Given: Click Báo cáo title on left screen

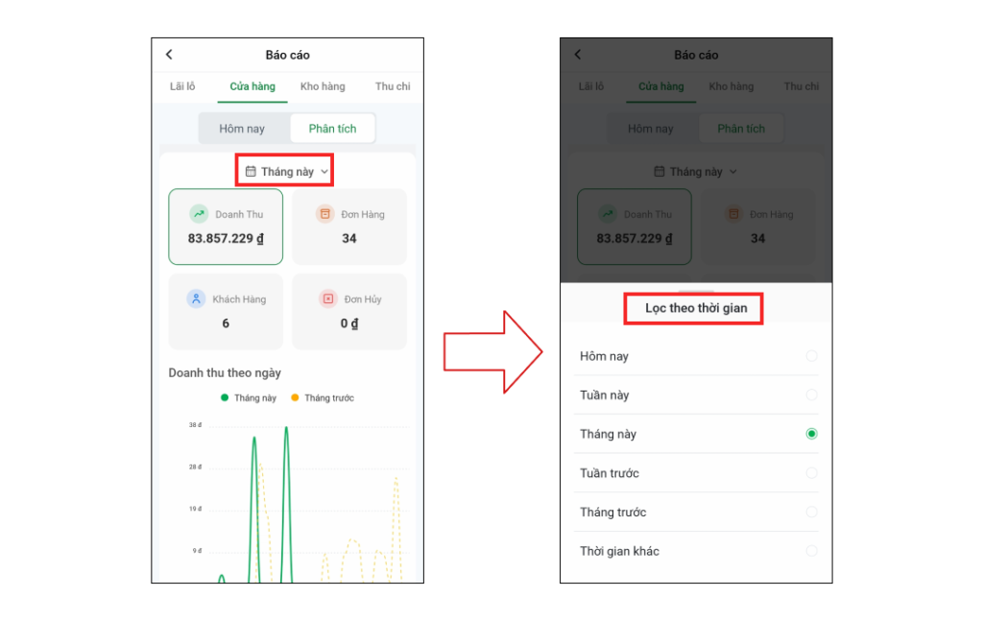Looking at the screenshot, I should point(287,55).
